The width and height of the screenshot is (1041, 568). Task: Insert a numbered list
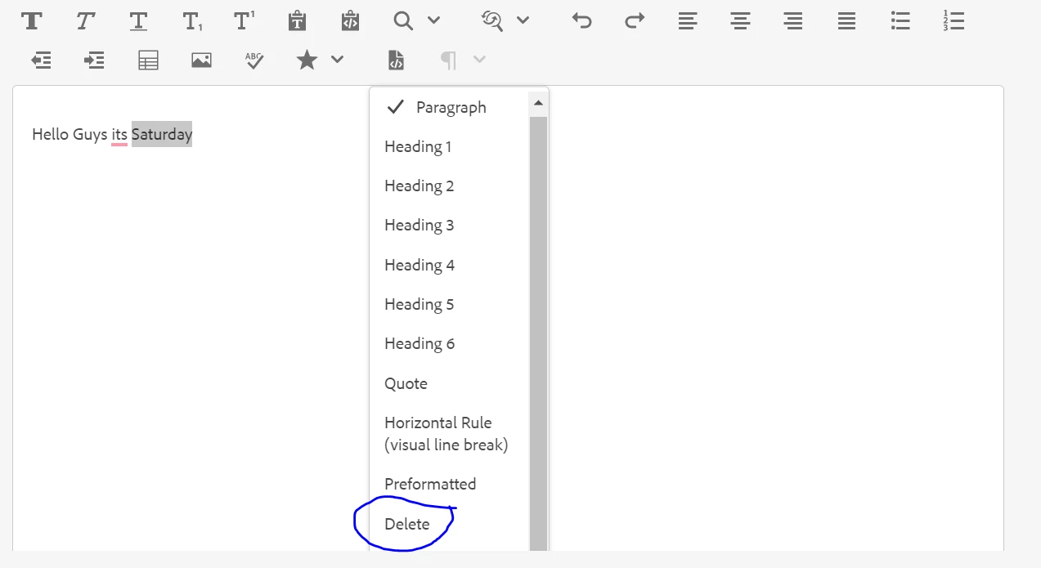coord(954,20)
